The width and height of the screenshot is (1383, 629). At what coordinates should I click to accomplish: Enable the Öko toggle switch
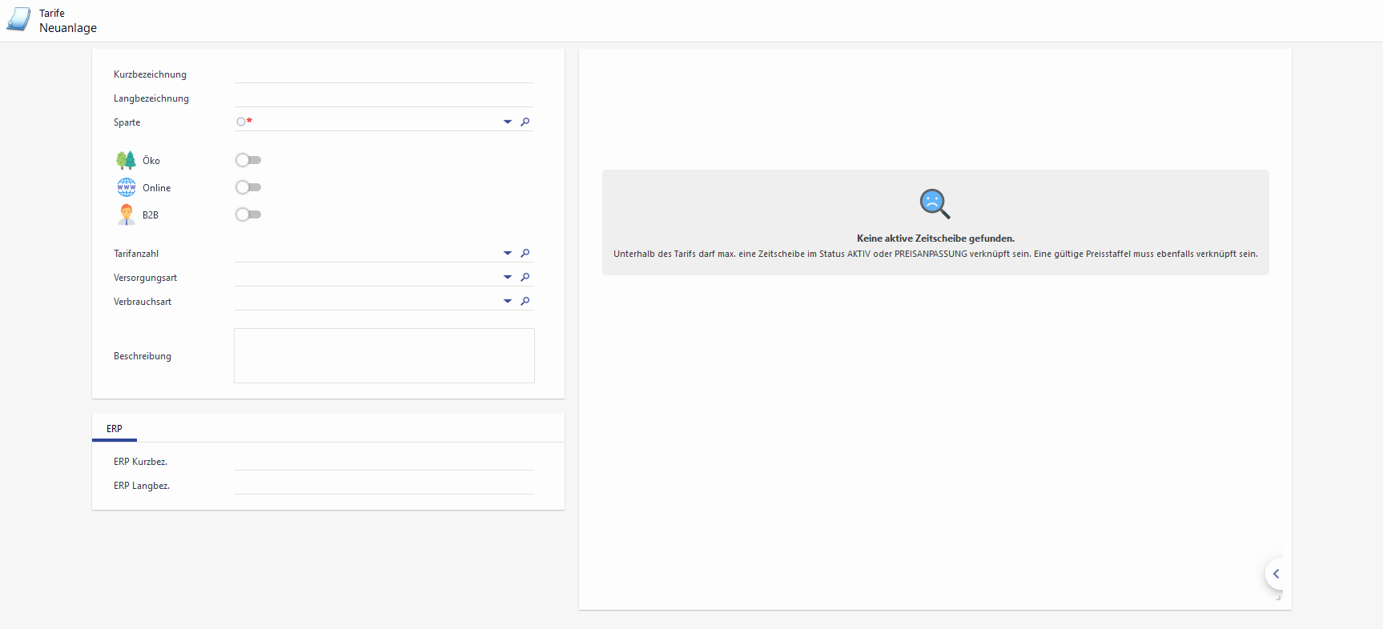tap(248, 160)
